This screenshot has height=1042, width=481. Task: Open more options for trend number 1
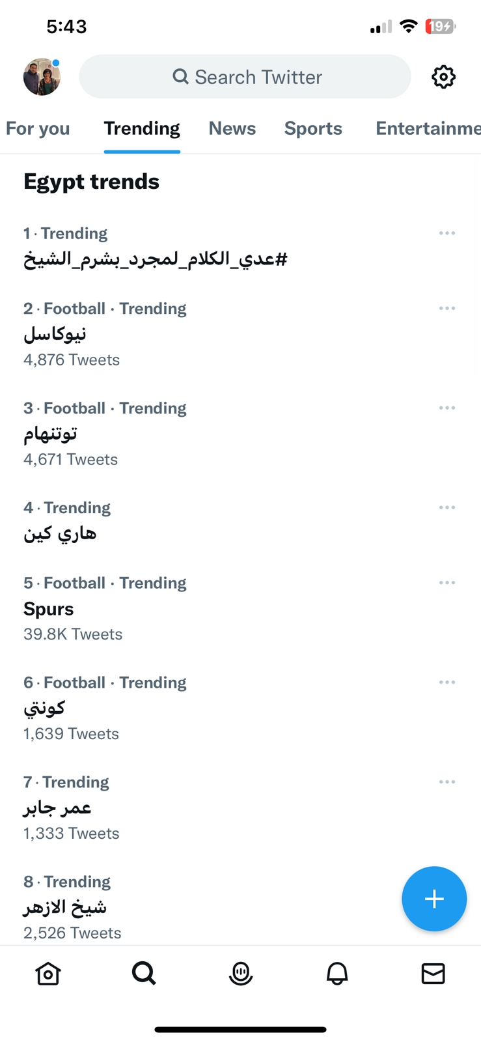[447, 233]
